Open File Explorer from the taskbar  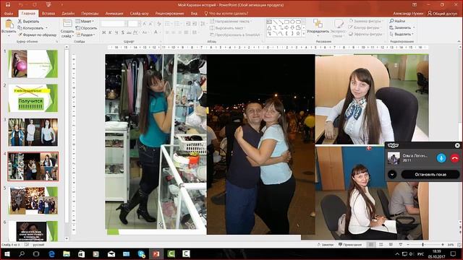(x=67, y=253)
